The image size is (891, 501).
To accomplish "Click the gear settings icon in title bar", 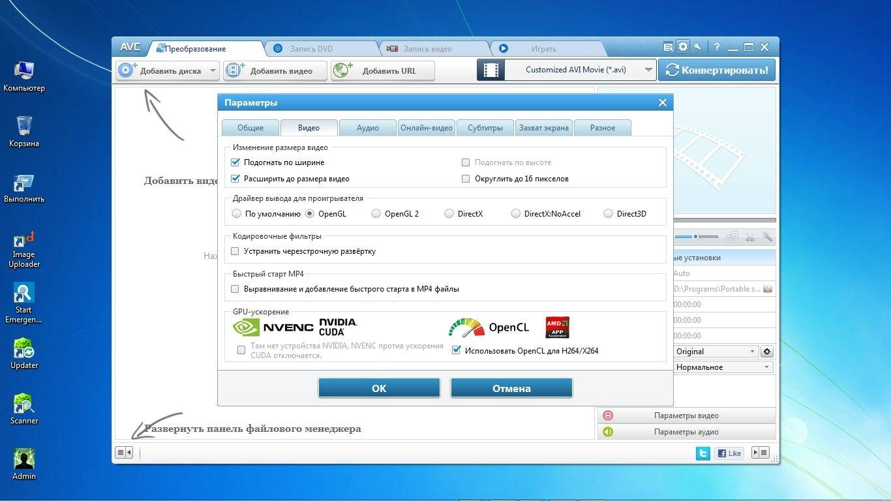I will coord(683,47).
